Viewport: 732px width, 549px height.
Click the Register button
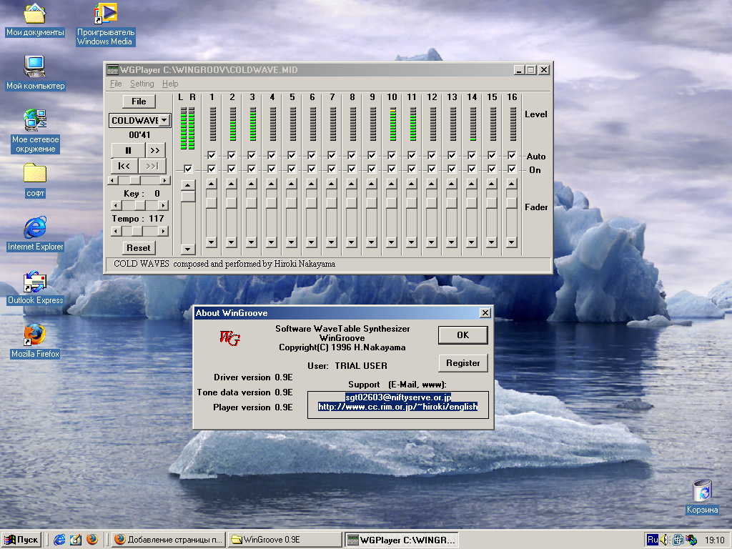463,363
